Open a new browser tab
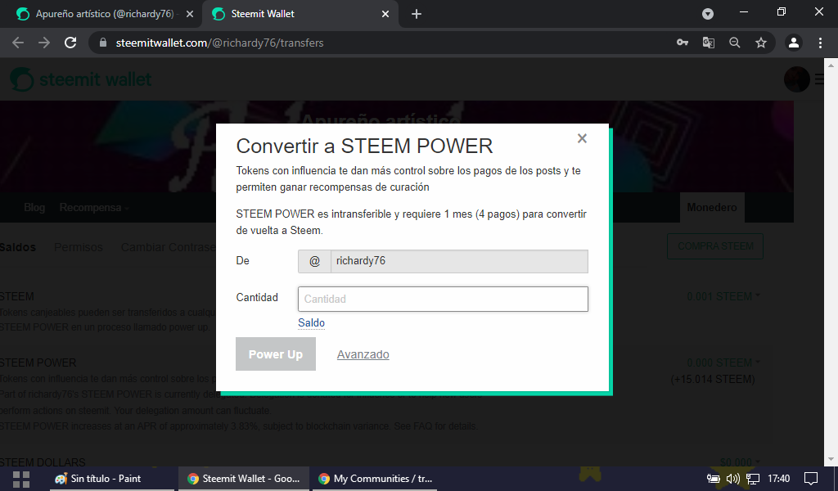 pos(417,14)
